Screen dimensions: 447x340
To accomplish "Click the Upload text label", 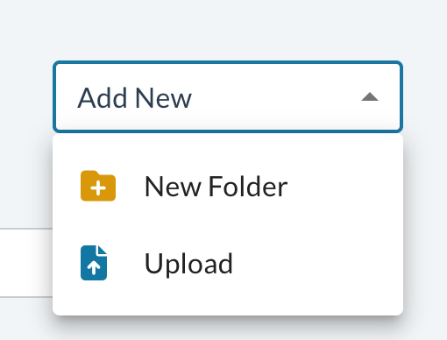I will (x=188, y=264).
